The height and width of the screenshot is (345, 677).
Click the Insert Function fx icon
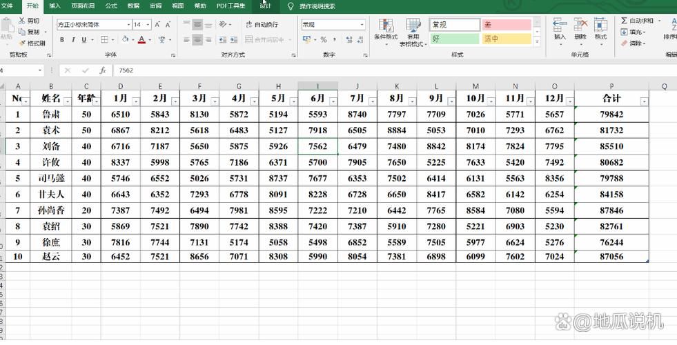point(103,70)
